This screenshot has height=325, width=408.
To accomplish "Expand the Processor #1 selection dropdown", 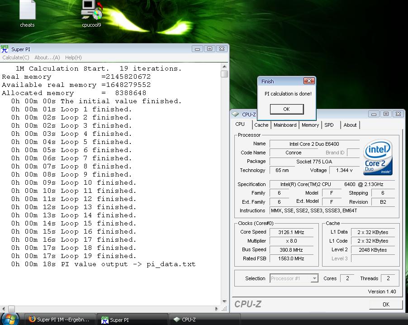I will coord(314,279).
